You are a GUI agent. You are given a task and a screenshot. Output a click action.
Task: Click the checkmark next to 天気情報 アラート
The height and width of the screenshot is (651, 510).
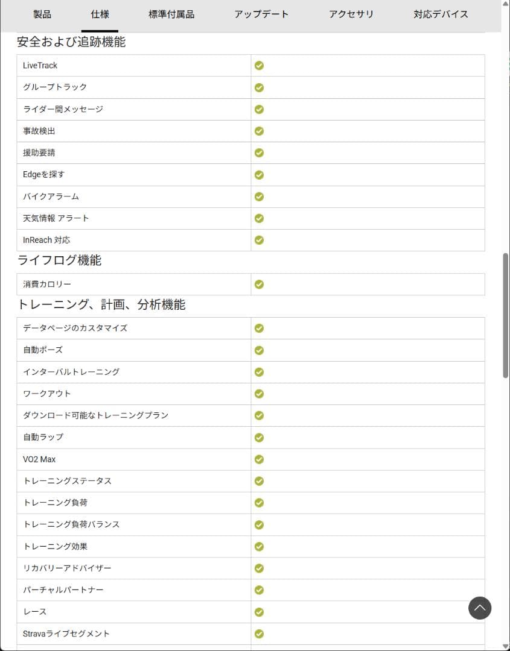click(259, 218)
